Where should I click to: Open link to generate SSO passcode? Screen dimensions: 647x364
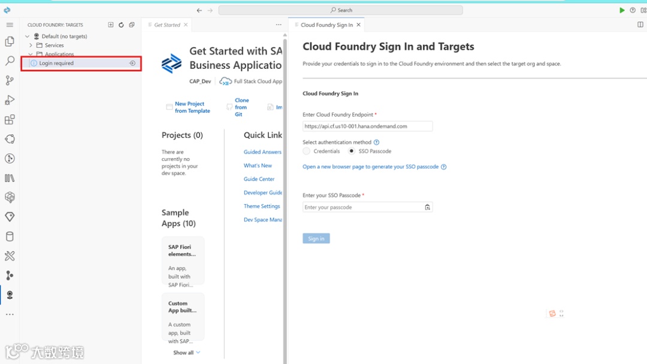371,167
